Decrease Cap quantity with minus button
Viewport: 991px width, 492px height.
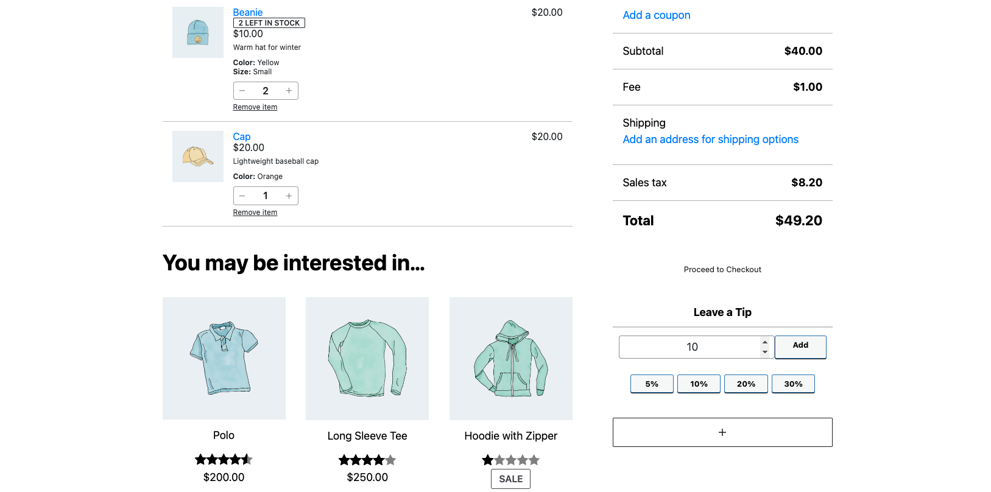coord(242,196)
